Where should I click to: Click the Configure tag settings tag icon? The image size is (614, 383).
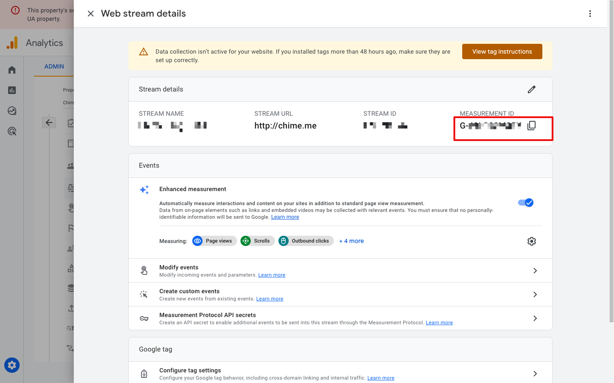coord(144,374)
